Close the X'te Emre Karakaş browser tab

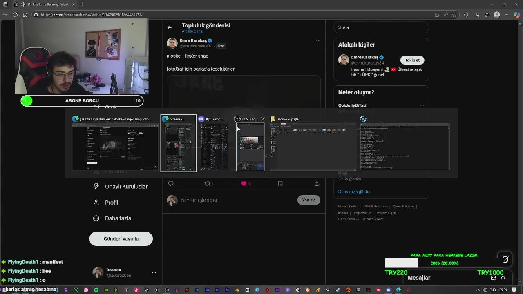pos(74,4)
